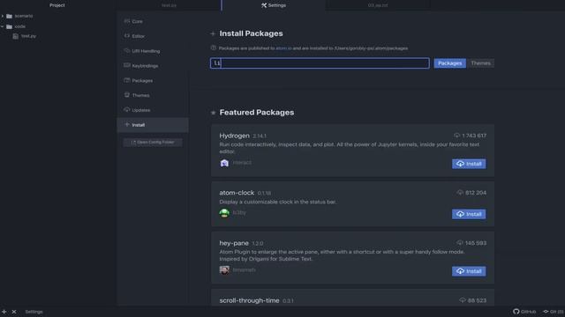
Task: Install the Hydrogen package
Action: [x=469, y=164]
